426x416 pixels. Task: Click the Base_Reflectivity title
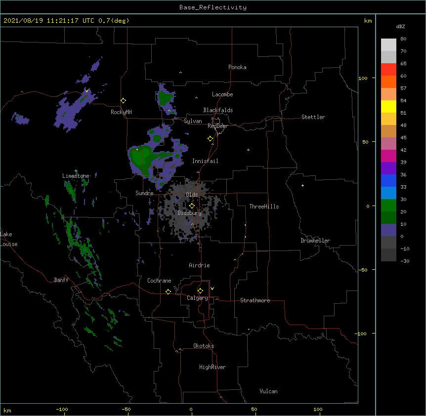[x=213, y=7]
